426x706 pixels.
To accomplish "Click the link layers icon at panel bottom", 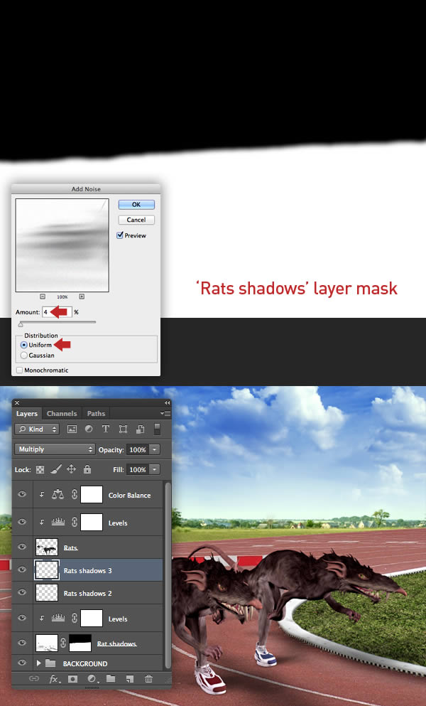I will tap(34, 678).
